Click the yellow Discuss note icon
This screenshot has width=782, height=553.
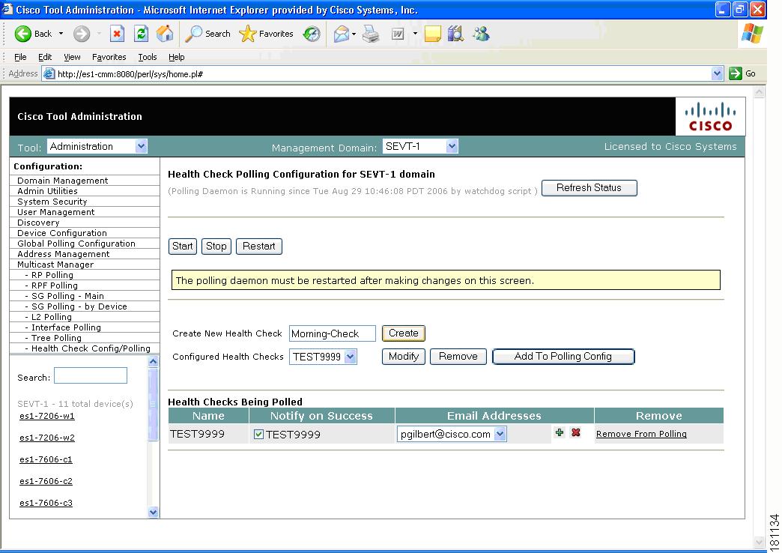(432, 34)
